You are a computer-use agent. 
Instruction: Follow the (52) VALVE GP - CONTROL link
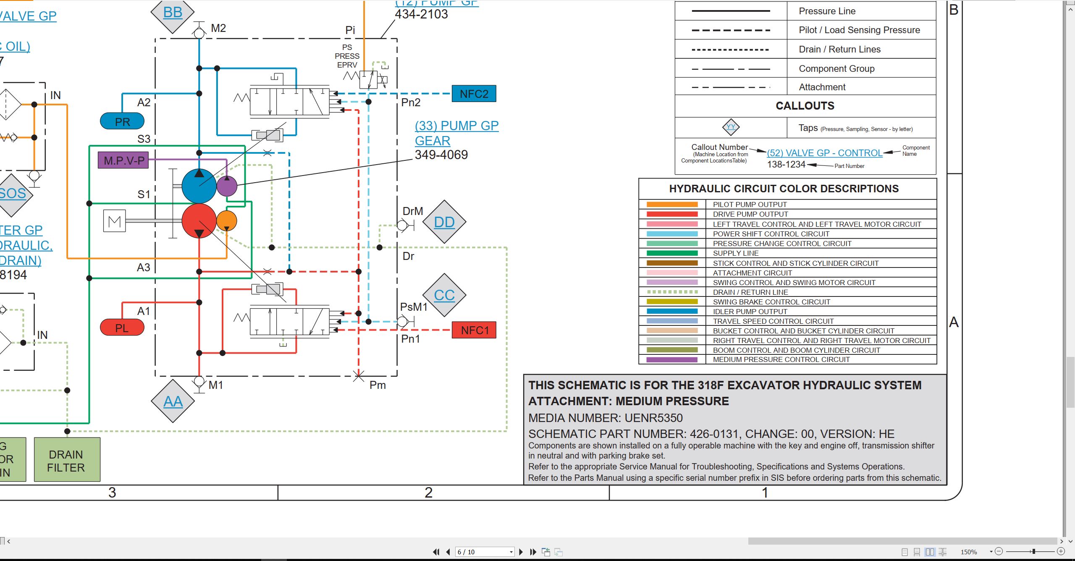click(824, 153)
